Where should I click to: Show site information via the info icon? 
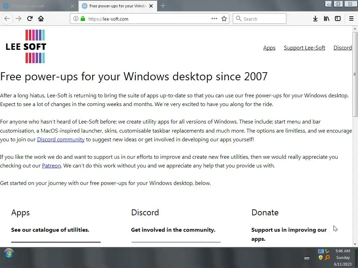pyautogui.click(x=76, y=19)
